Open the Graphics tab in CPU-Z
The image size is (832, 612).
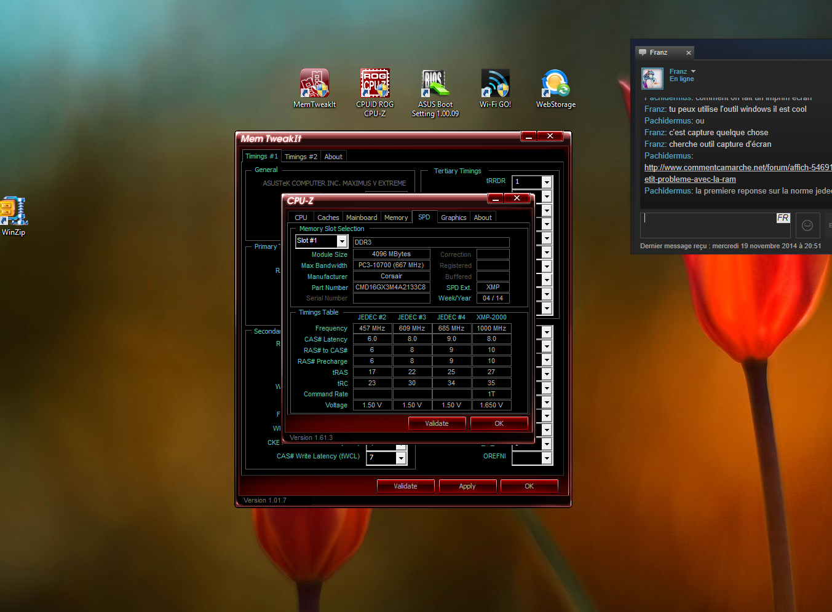453,218
